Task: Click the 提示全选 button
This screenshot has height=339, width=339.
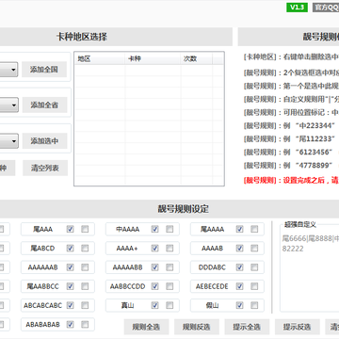Action: 247,327
